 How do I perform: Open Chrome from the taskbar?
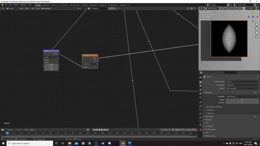[83, 143]
